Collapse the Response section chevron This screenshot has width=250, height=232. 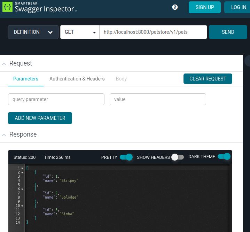4,135
